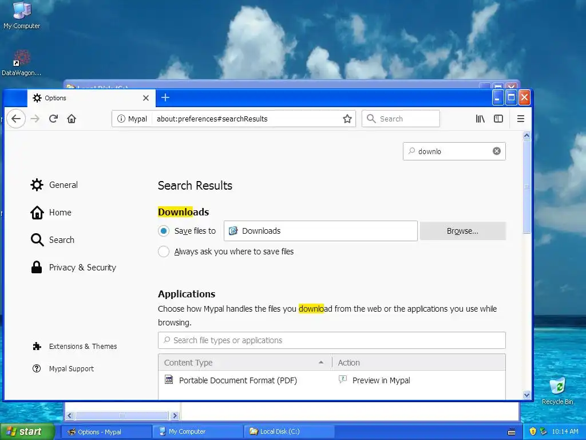Click the vertical scrollbar thumb
Screen dimensions: 586x440
tap(527, 186)
